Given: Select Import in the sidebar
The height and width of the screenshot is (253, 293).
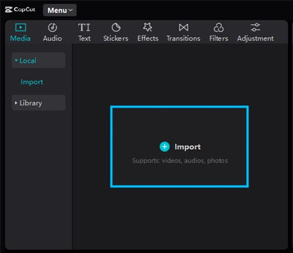Looking at the screenshot, I should [x=32, y=82].
